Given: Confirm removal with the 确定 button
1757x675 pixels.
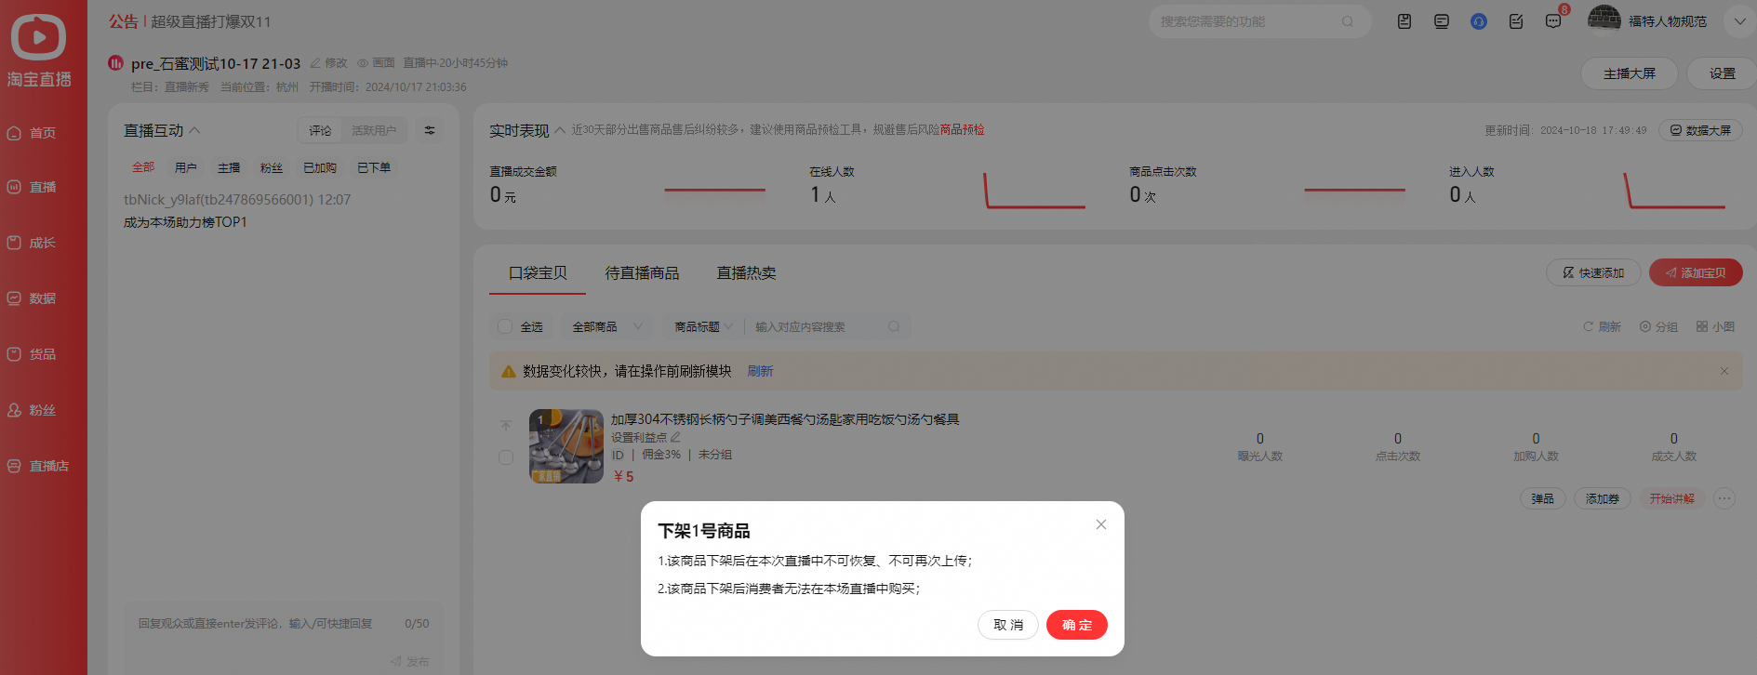Looking at the screenshot, I should coord(1076,625).
